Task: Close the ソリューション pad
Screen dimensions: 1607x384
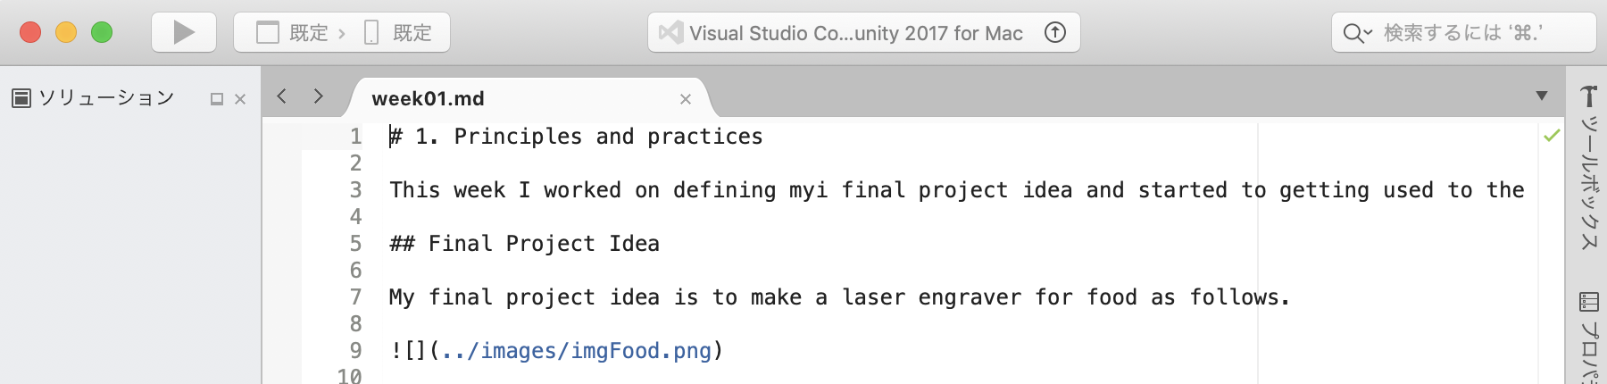Action: (x=240, y=99)
